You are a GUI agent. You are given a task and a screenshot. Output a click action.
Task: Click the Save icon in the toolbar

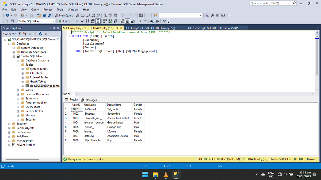(x=44, y=15)
